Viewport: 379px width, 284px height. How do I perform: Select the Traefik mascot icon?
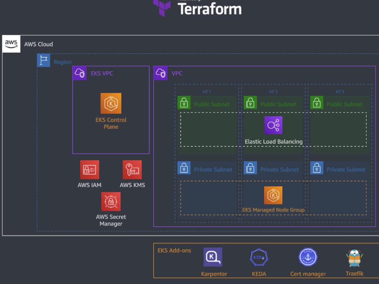pos(354,257)
